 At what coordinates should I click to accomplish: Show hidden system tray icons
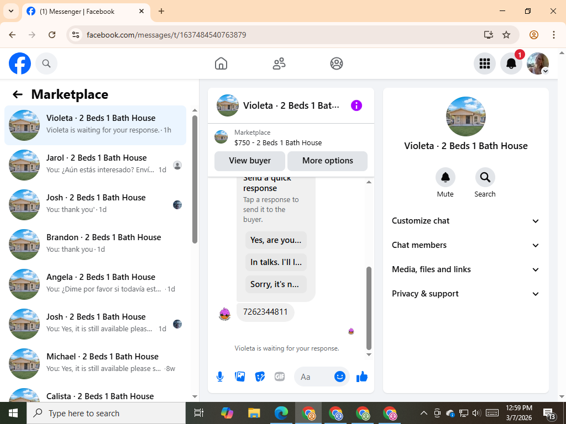pos(424,413)
